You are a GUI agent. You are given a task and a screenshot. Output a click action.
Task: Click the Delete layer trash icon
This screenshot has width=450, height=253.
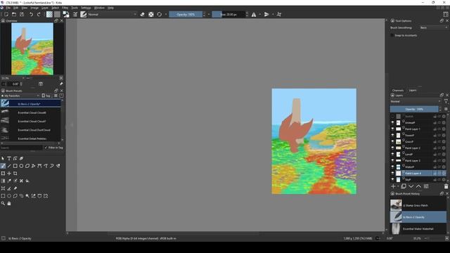[446, 186]
